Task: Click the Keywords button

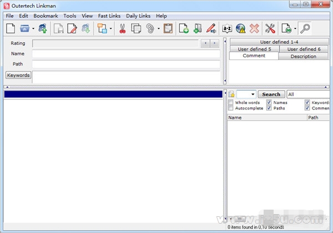Action: tap(18, 75)
